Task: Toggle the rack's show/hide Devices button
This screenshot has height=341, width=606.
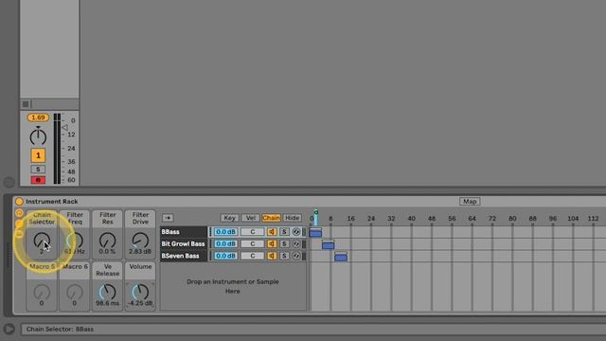Action: coord(19,234)
